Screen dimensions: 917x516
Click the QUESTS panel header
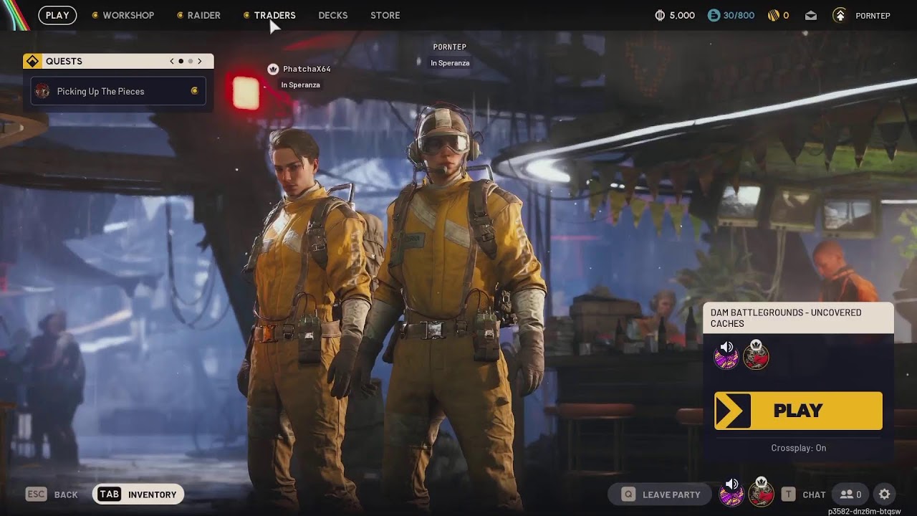(x=118, y=61)
